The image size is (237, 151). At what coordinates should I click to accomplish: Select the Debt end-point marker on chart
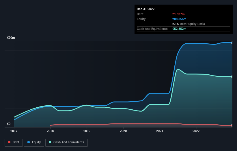coord(232,125)
